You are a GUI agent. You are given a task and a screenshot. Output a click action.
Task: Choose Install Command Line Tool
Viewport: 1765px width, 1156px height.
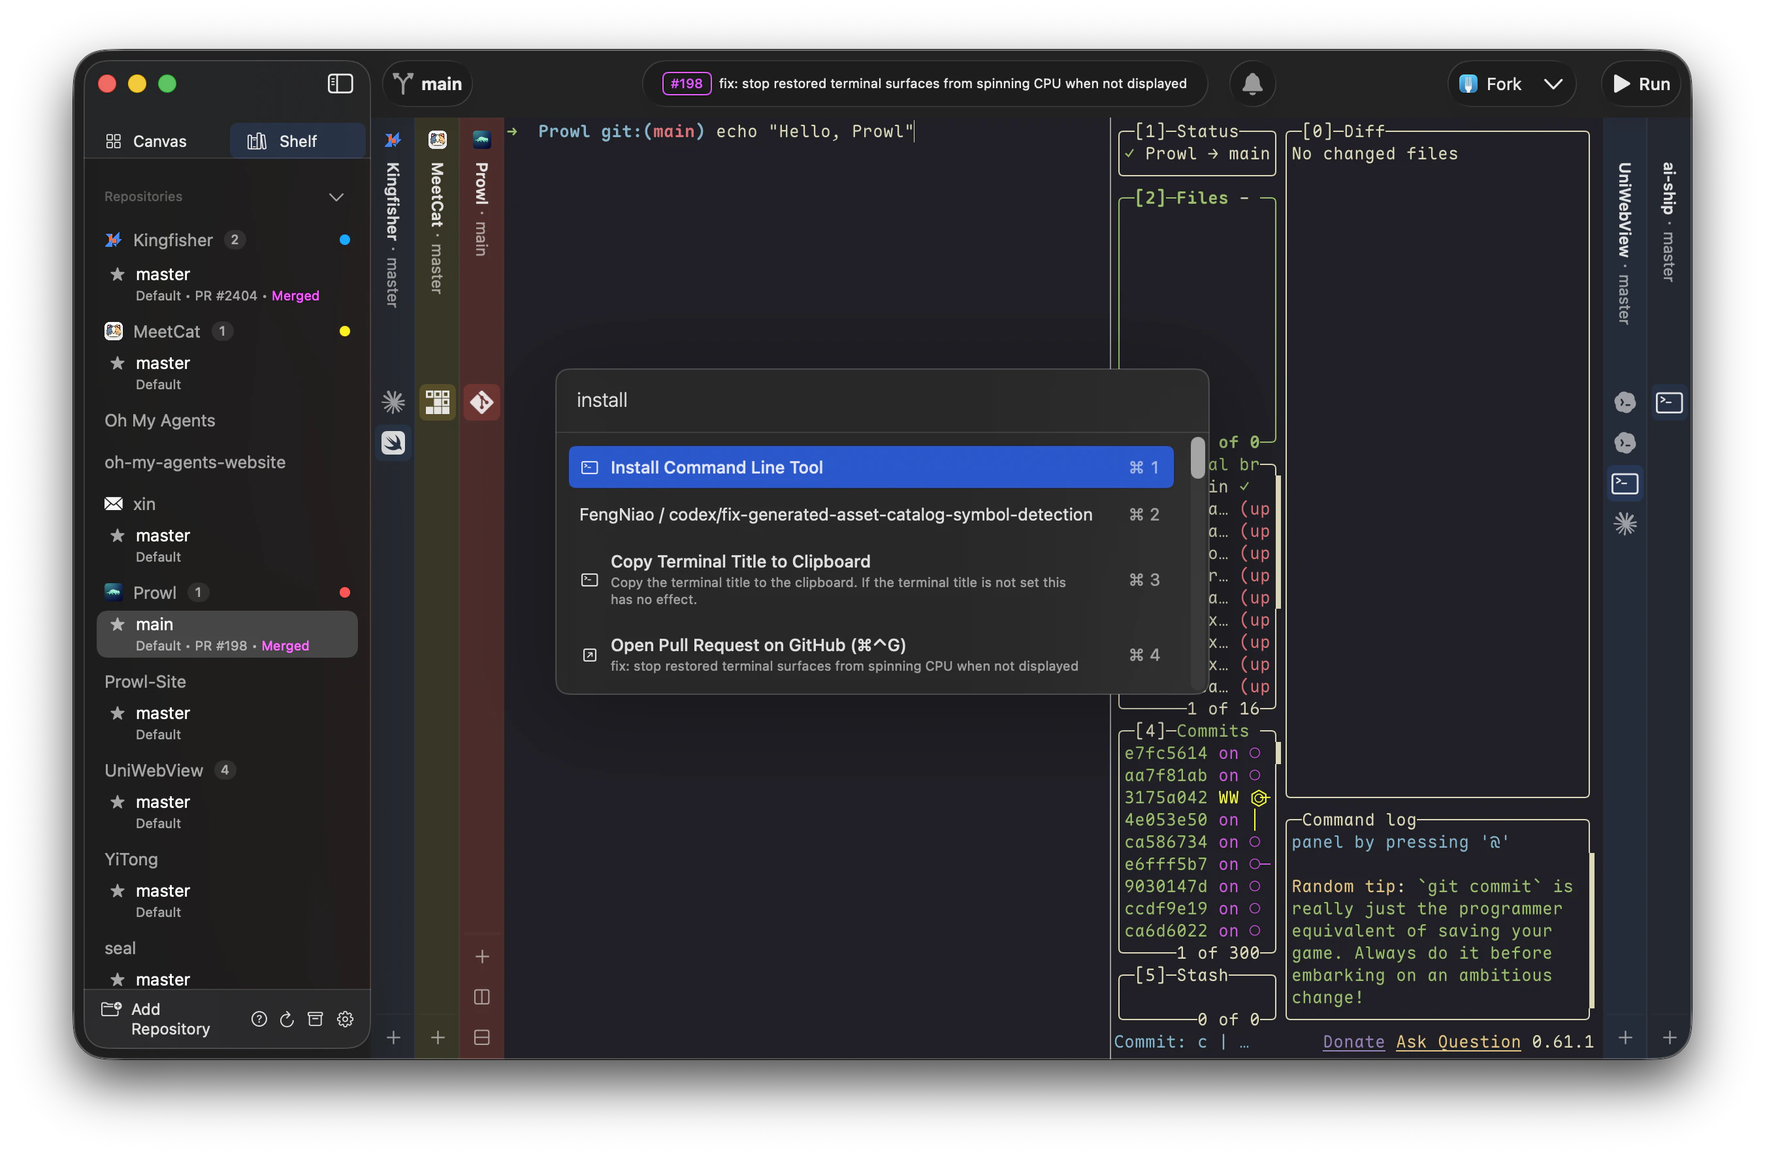[871, 467]
